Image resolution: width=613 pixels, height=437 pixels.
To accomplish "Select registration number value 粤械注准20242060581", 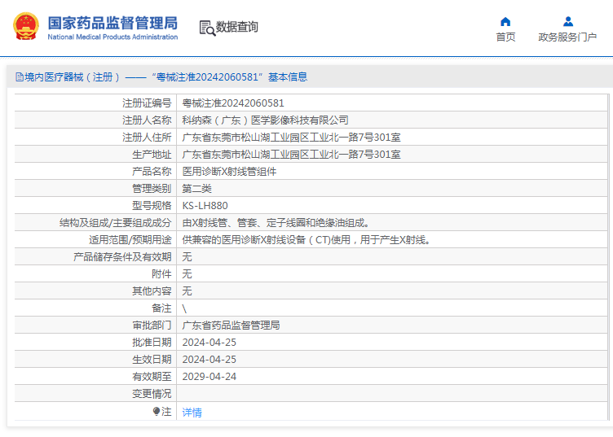I will (233, 103).
